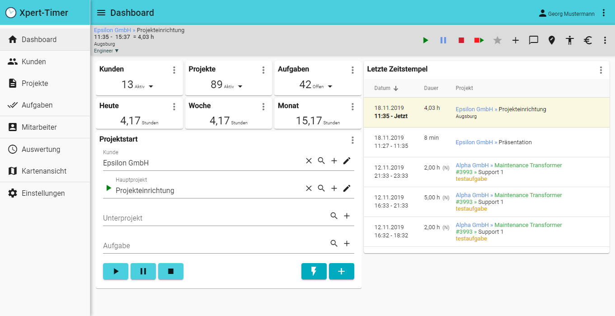
Task: Clear the Hauptprojekt field with X icon
Action: [x=309, y=188]
